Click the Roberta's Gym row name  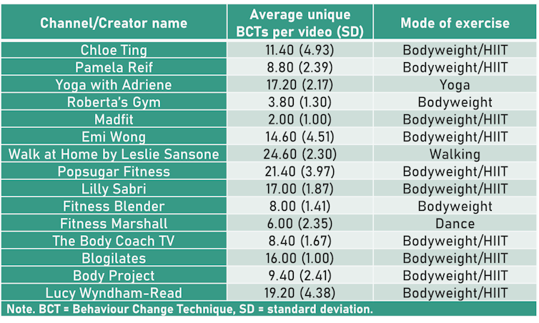click(x=114, y=102)
